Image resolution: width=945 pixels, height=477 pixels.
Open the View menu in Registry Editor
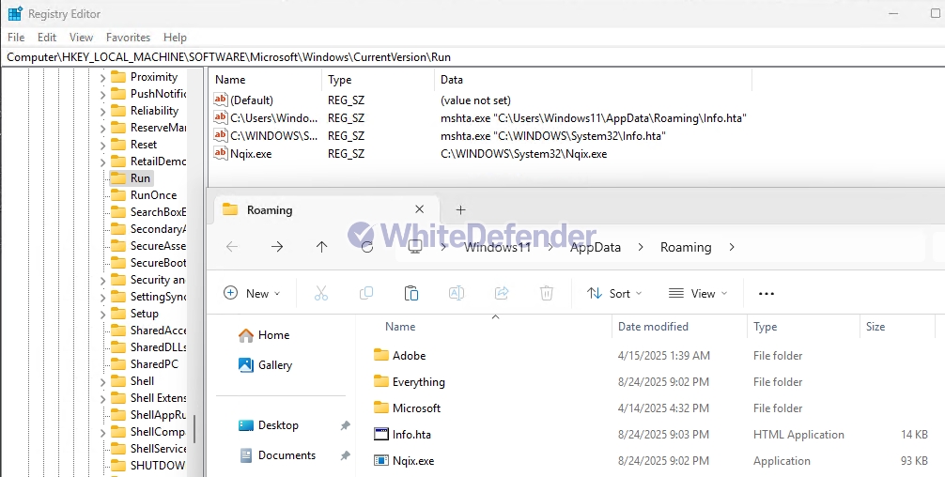coord(81,38)
